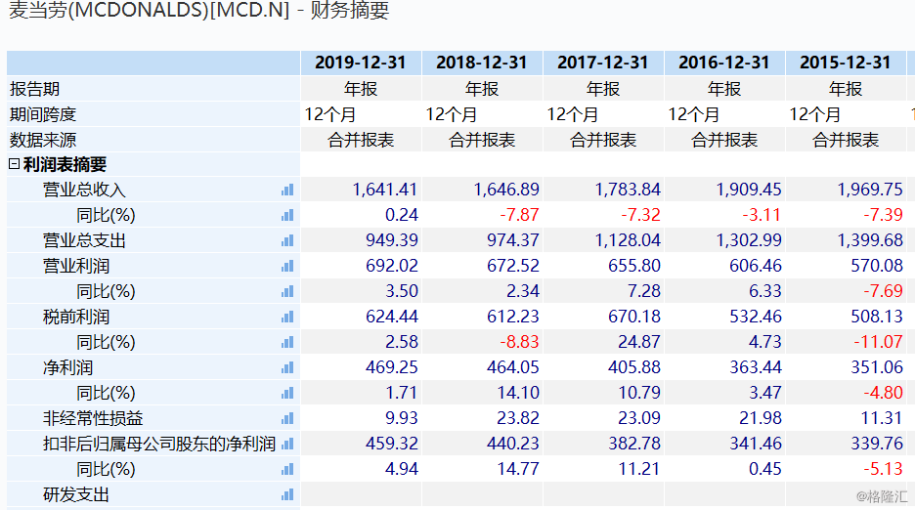The height and width of the screenshot is (510, 915).
Task: Select red pre-tax growth -11.07
Action: point(878,341)
